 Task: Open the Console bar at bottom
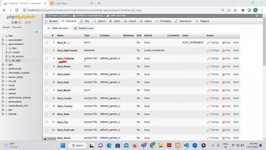click(50, 139)
